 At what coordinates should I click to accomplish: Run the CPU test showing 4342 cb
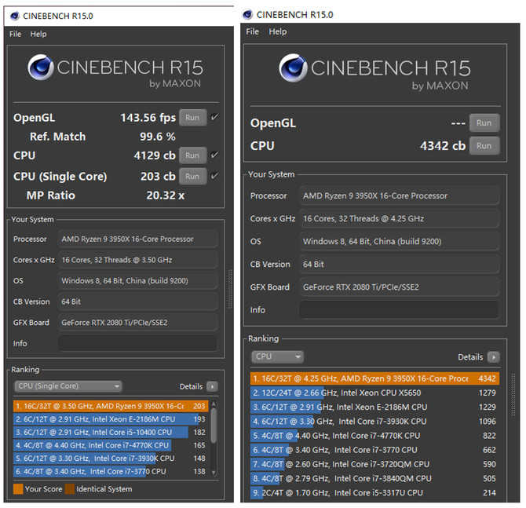click(x=484, y=145)
